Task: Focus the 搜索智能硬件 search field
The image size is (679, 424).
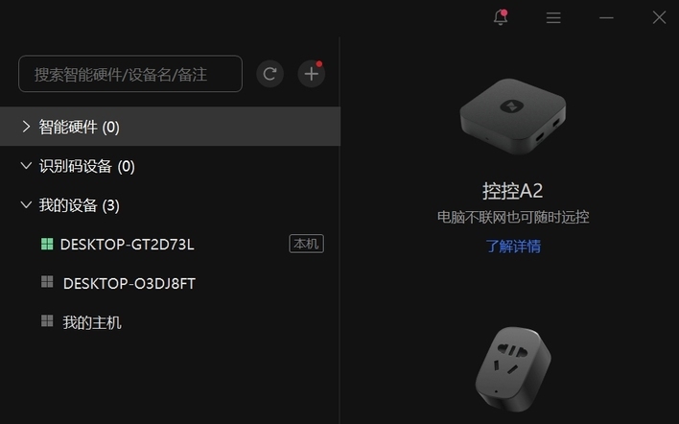Action: 130,74
